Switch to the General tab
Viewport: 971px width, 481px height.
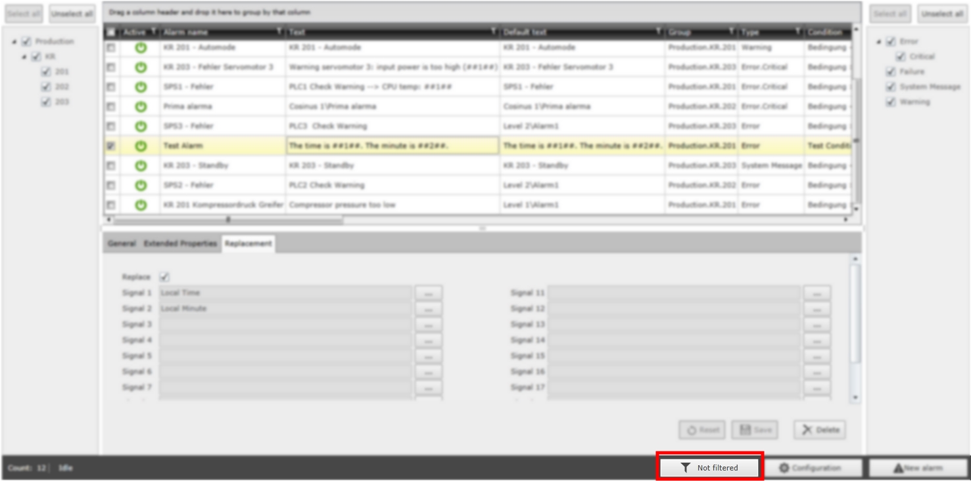click(122, 243)
